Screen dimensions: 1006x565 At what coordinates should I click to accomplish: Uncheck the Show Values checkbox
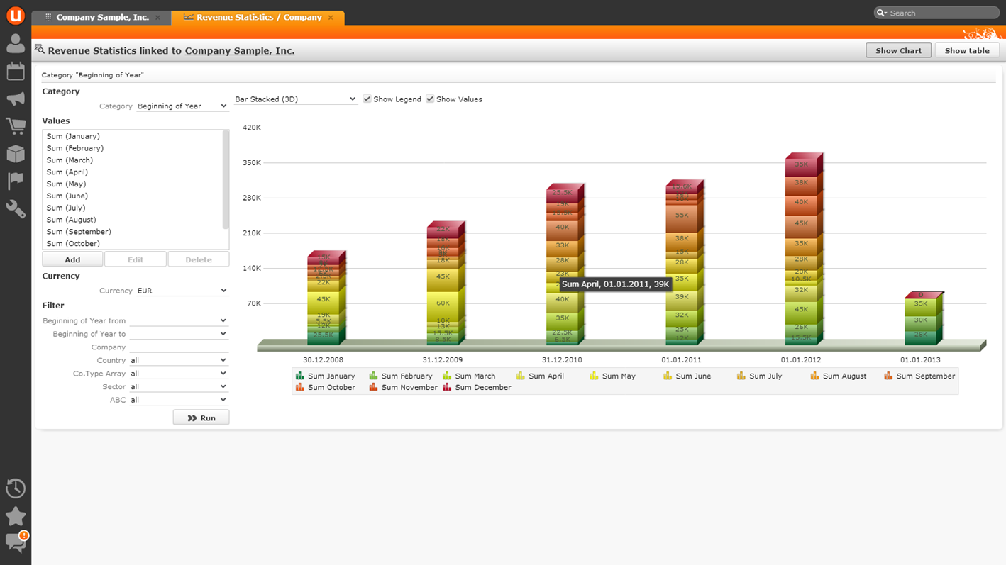430,99
